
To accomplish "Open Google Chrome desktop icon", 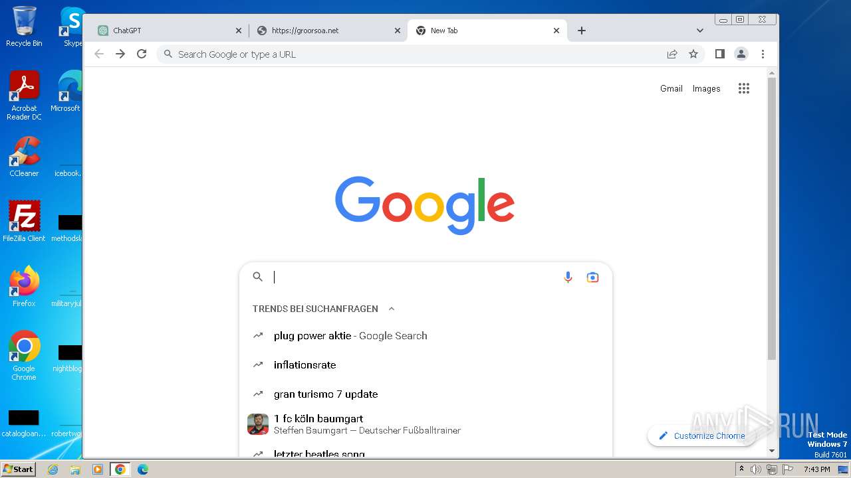I will click(x=24, y=356).
